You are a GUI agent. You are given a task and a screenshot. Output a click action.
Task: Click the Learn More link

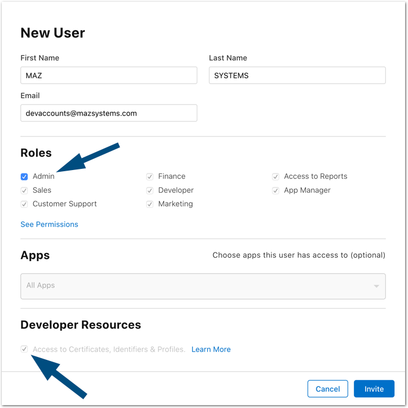pyautogui.click(x=211, y=349)
